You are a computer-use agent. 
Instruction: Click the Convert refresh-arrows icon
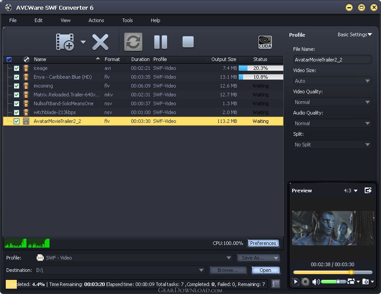click(x=133, y=42)
